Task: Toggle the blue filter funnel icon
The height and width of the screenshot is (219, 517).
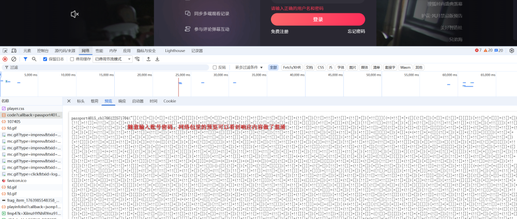Action: click(25, 59)
